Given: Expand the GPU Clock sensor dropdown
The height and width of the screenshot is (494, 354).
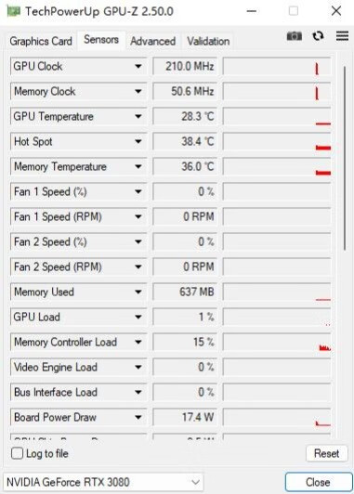Looking at the screenshot, I should point(138,66).
